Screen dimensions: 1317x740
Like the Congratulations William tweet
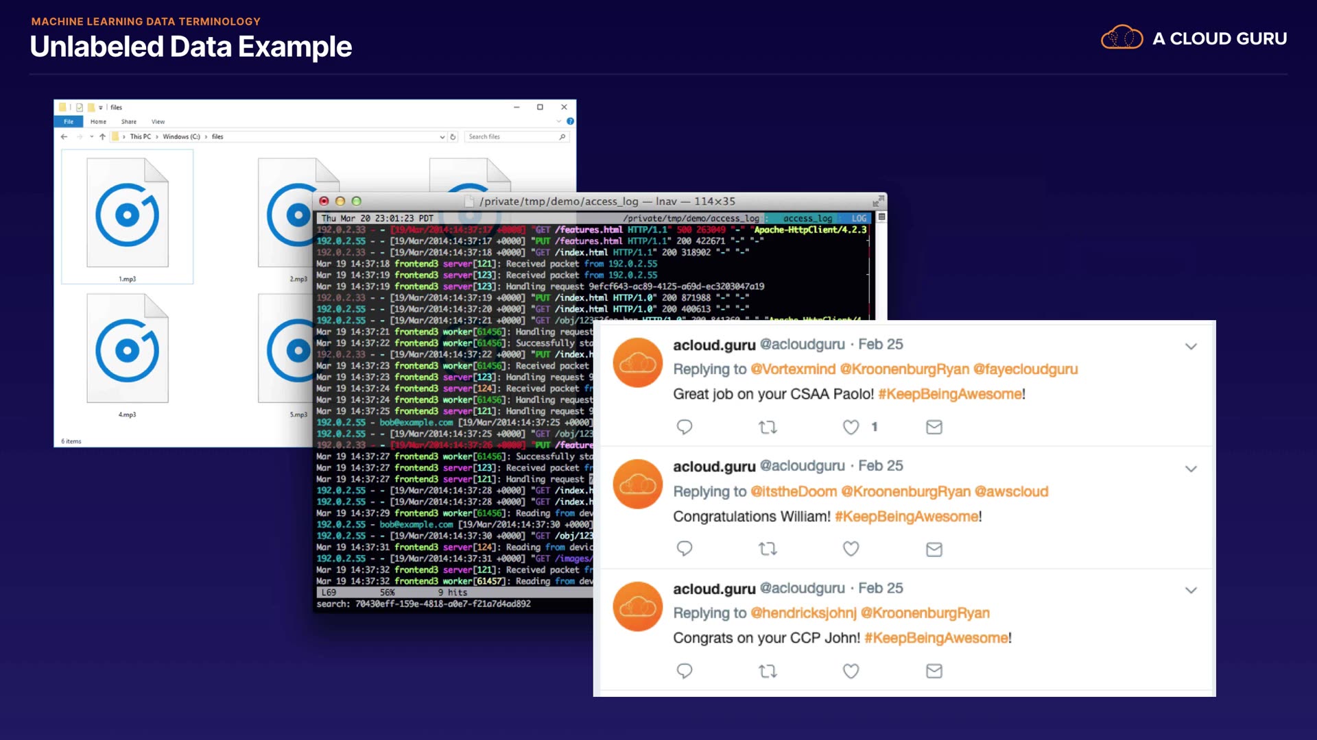click(x=851, y=549)
